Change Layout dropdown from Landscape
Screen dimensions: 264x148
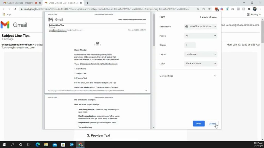point(201,54)
